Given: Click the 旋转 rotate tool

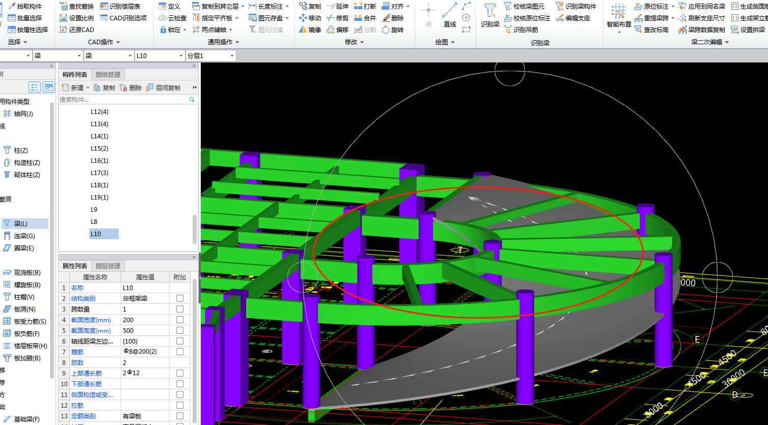Looking at the screenshot, I should pos(393,30).
